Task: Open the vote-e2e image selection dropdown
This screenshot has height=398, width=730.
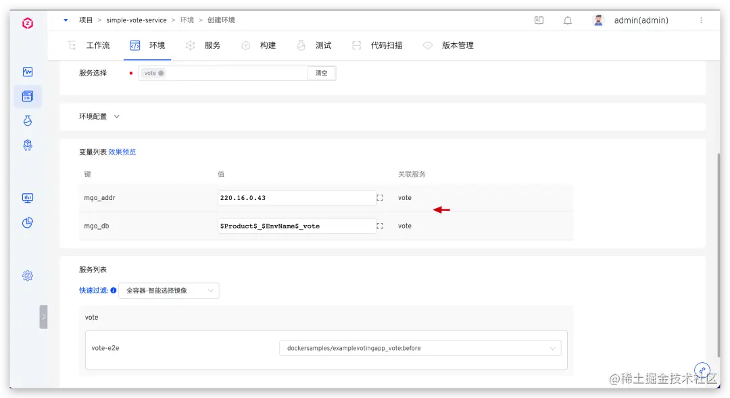Action: point(420,347)
